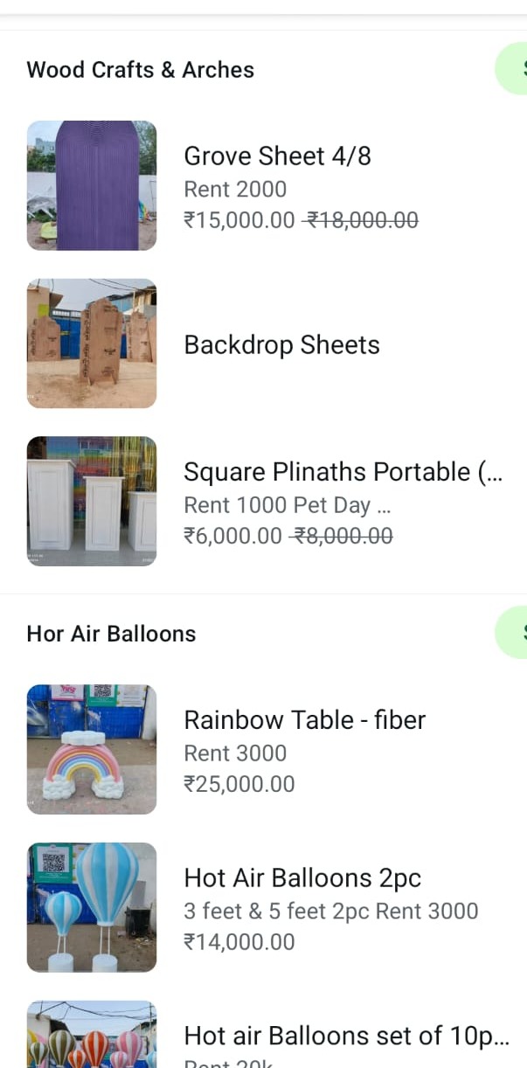Tap the Wood Crafts & Arches heading
Viewport: 527px width, 1068px height.
tap(140, 70)
